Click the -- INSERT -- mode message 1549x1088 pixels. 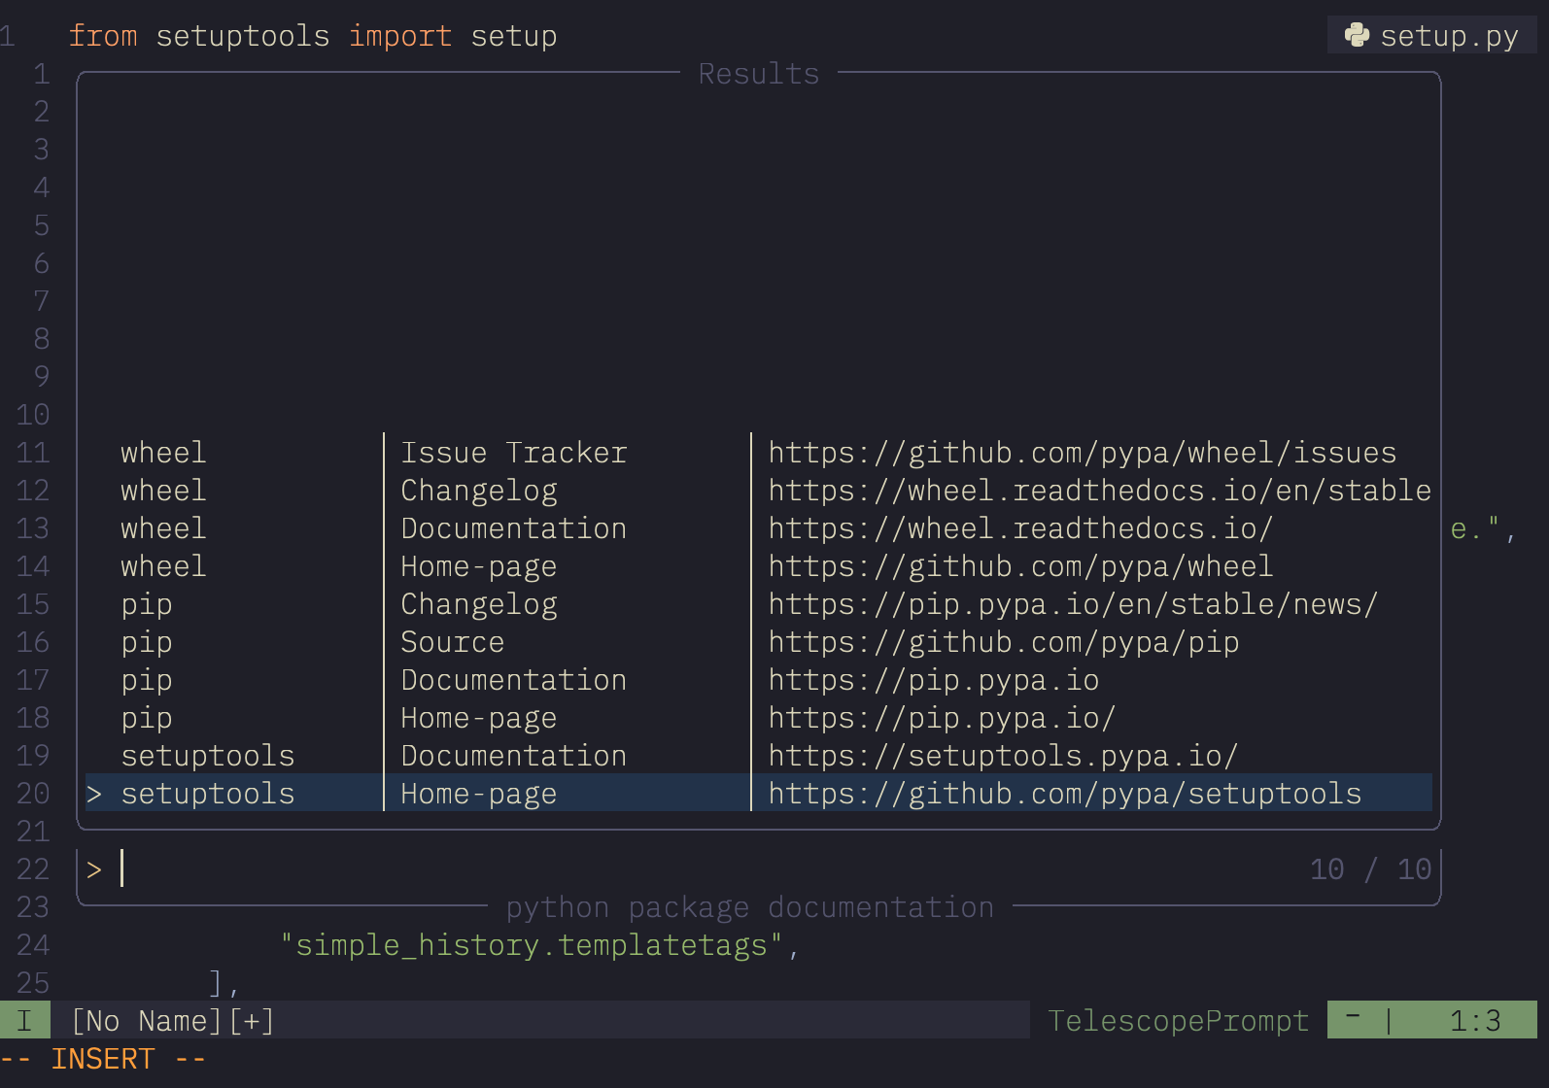(x=103, y=1059)
